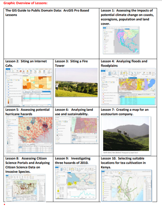Open the Lesson 7 sheep on hillside photo
Image resolution: width=162 pixels, height=206 pixels.
pyautogui.click(x=126, y=134)
